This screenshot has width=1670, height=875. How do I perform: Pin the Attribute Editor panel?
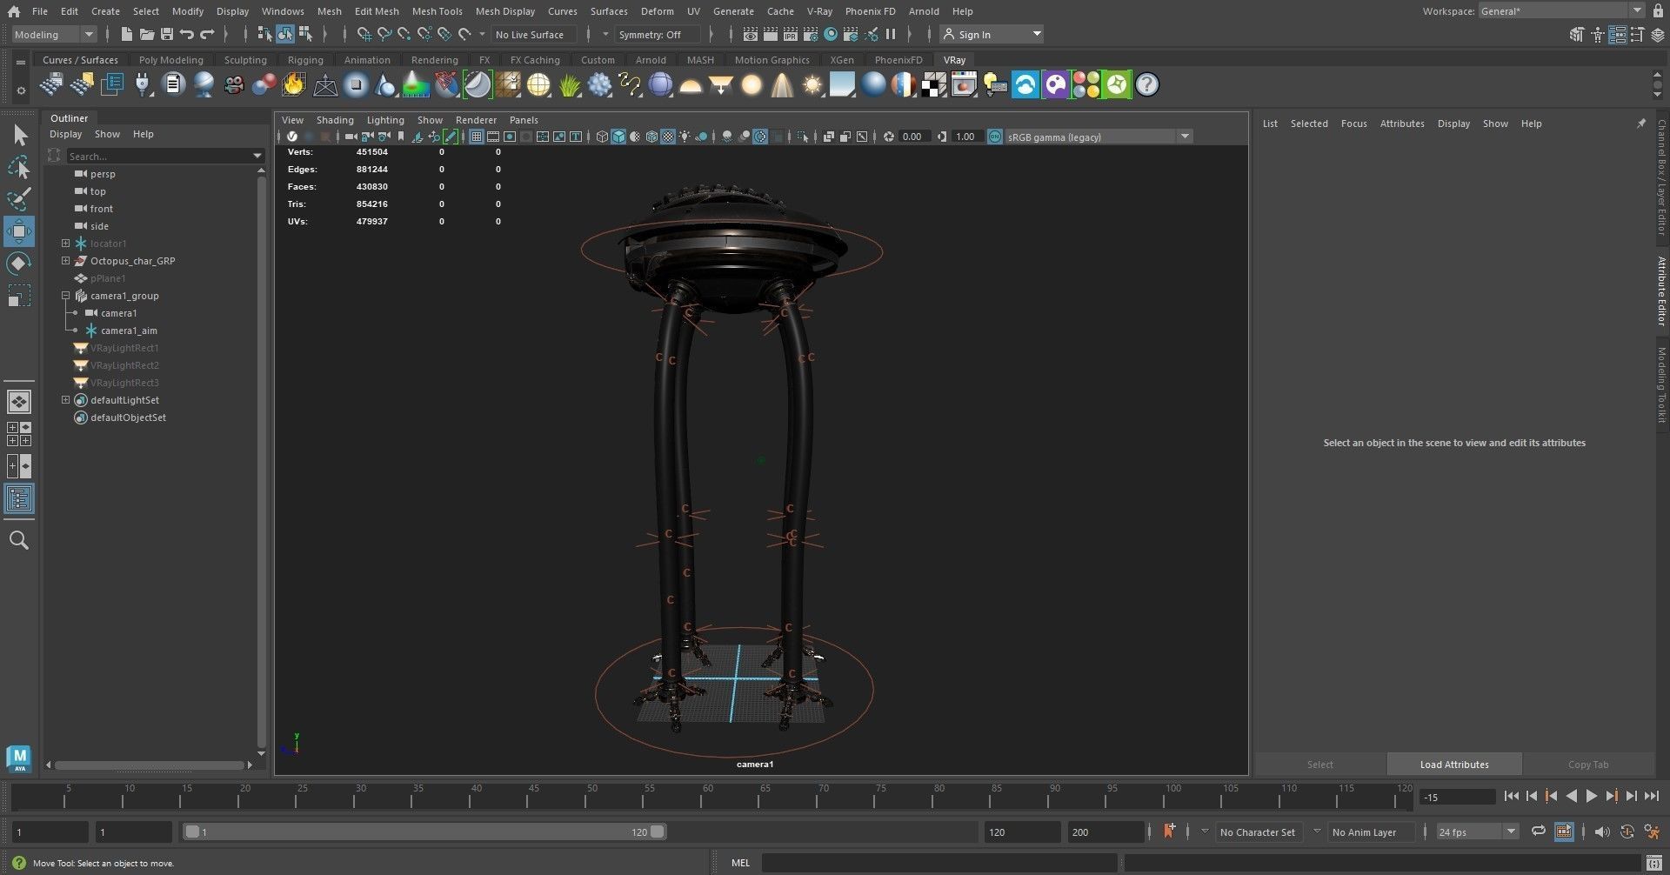[1641, 124]
